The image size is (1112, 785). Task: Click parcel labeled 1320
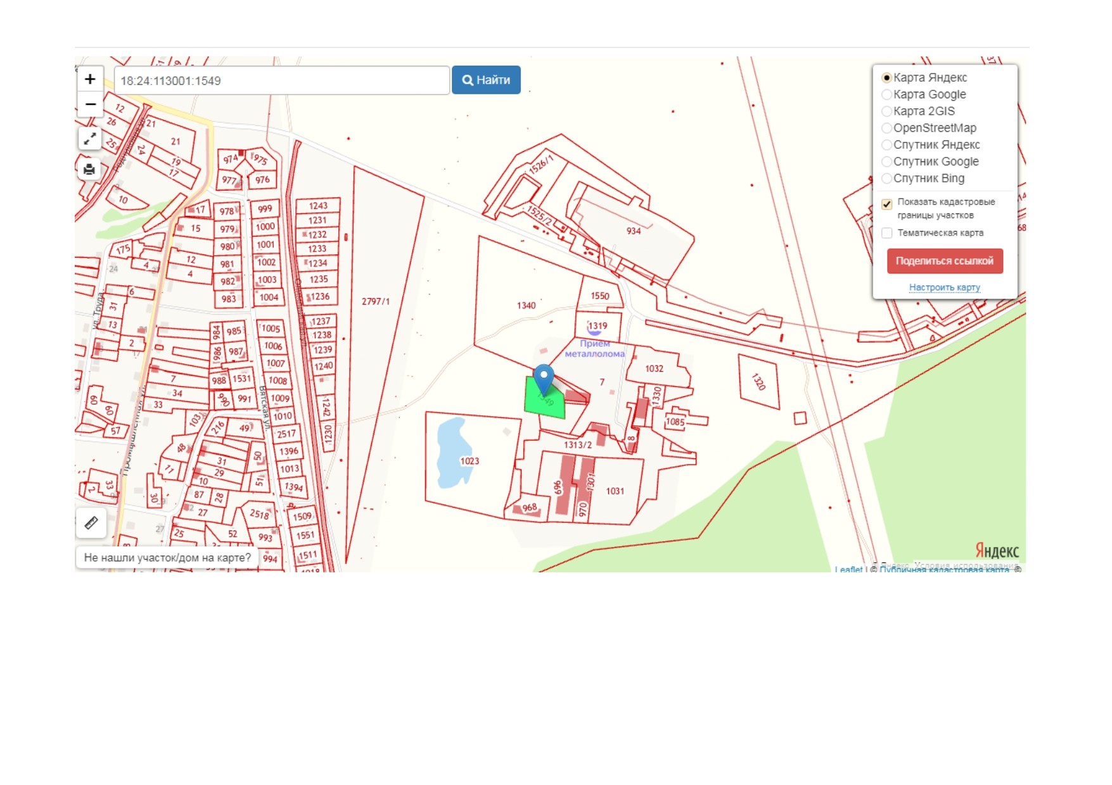758,382
